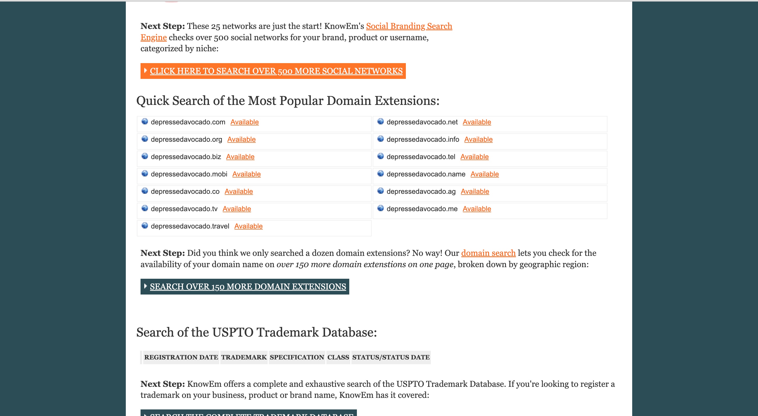Click the globe icon beside depressedavocado.tv
The width and height of the screenshot is (758, 416).
pos(144,208)
